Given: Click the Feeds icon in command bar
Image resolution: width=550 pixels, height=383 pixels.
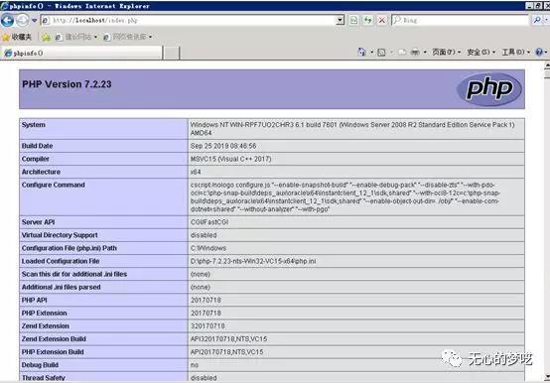Looking at the screenshot, I should coord(381,53).
